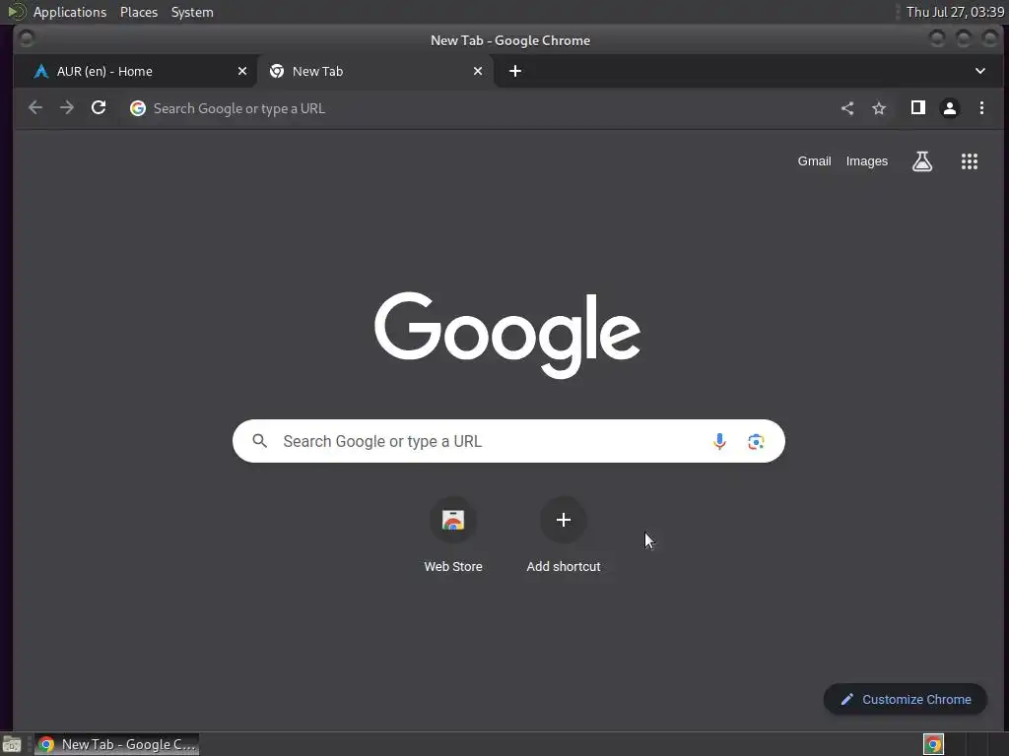Bookmark this tab with the star icon
This screenshot has height=756, width=1009.
tap(879, 108)
